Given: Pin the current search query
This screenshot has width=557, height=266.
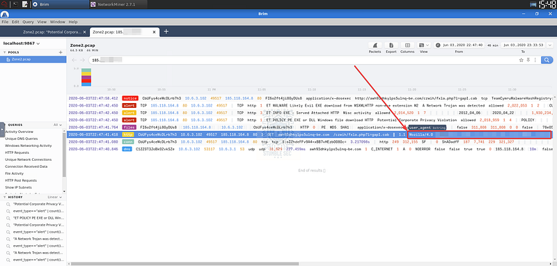Looking at the screenshot, I should [x=528, y=60].
